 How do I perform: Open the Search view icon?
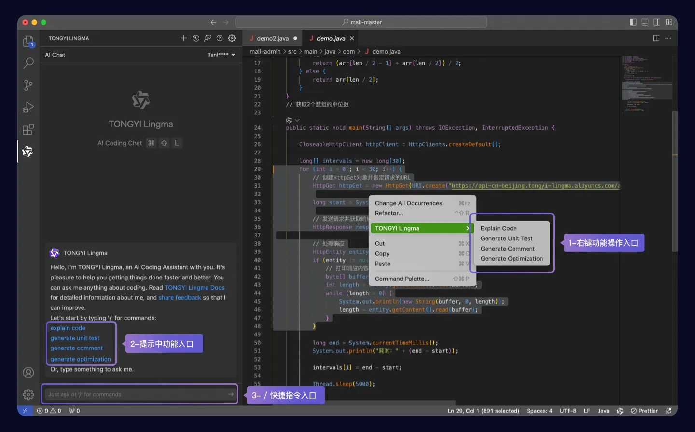click(x=28, y=63)
